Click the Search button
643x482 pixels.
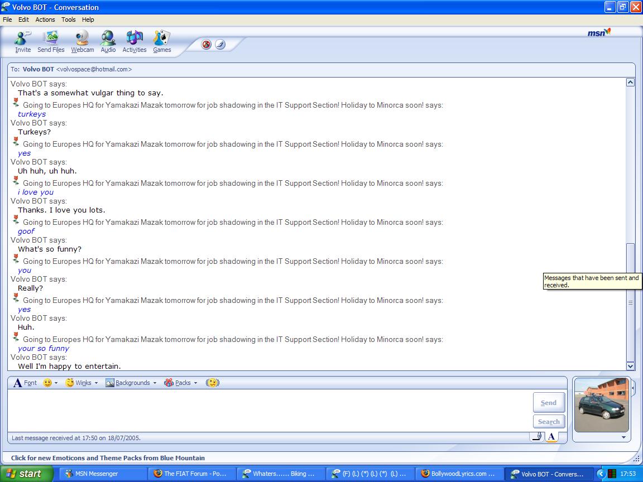click(x=549, y=421)
